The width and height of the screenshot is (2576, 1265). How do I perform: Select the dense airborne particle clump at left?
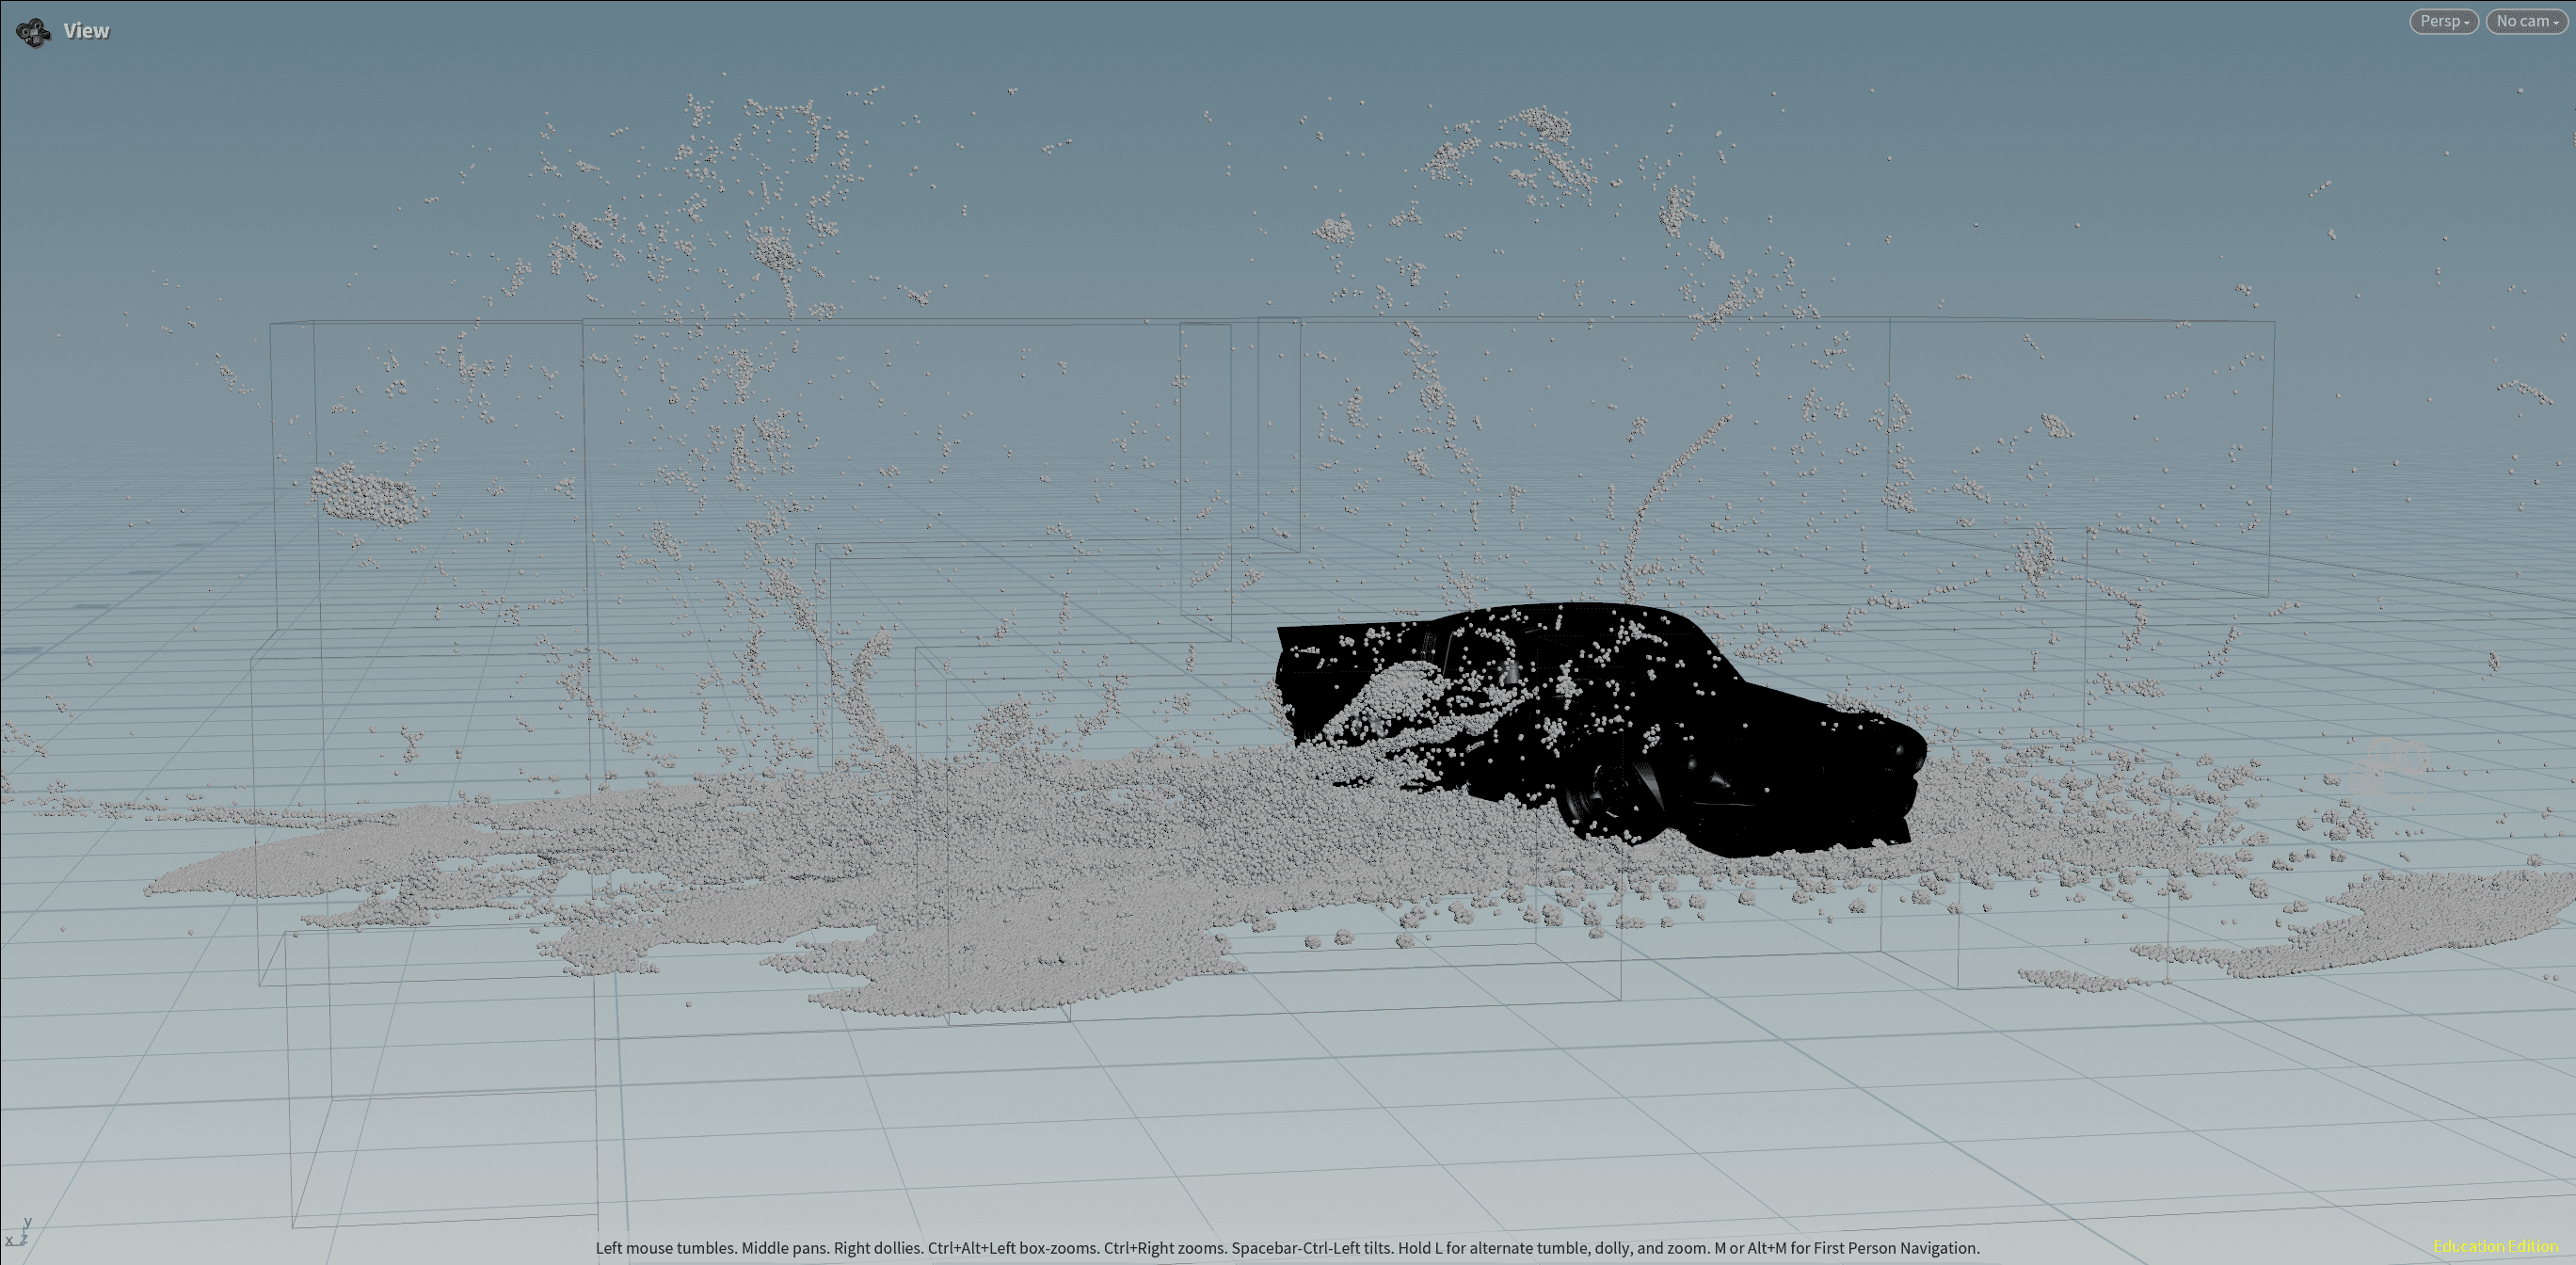pos(367,495)
